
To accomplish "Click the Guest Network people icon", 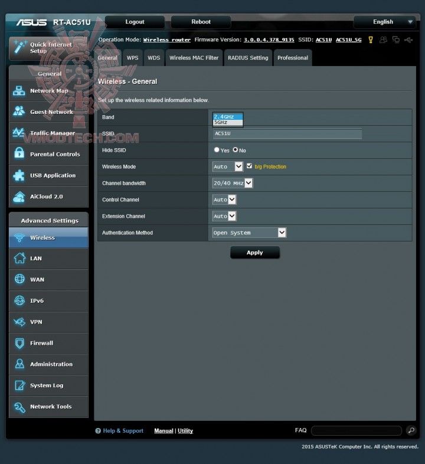I will [19, 112].
